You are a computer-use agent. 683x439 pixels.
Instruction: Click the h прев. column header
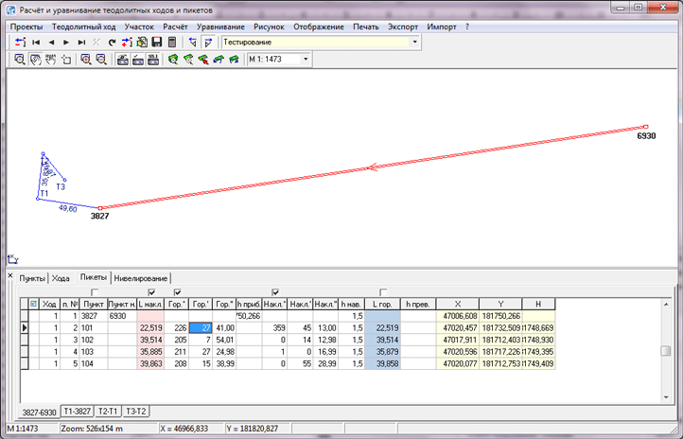(418, 304)
